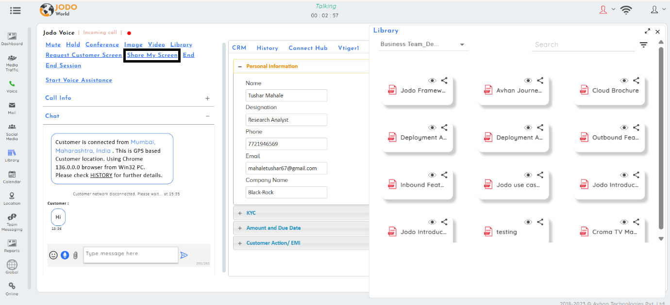Preview the Cloud Brochure document
The width and height of the screenshot is (670, 305).
(624, 80)
